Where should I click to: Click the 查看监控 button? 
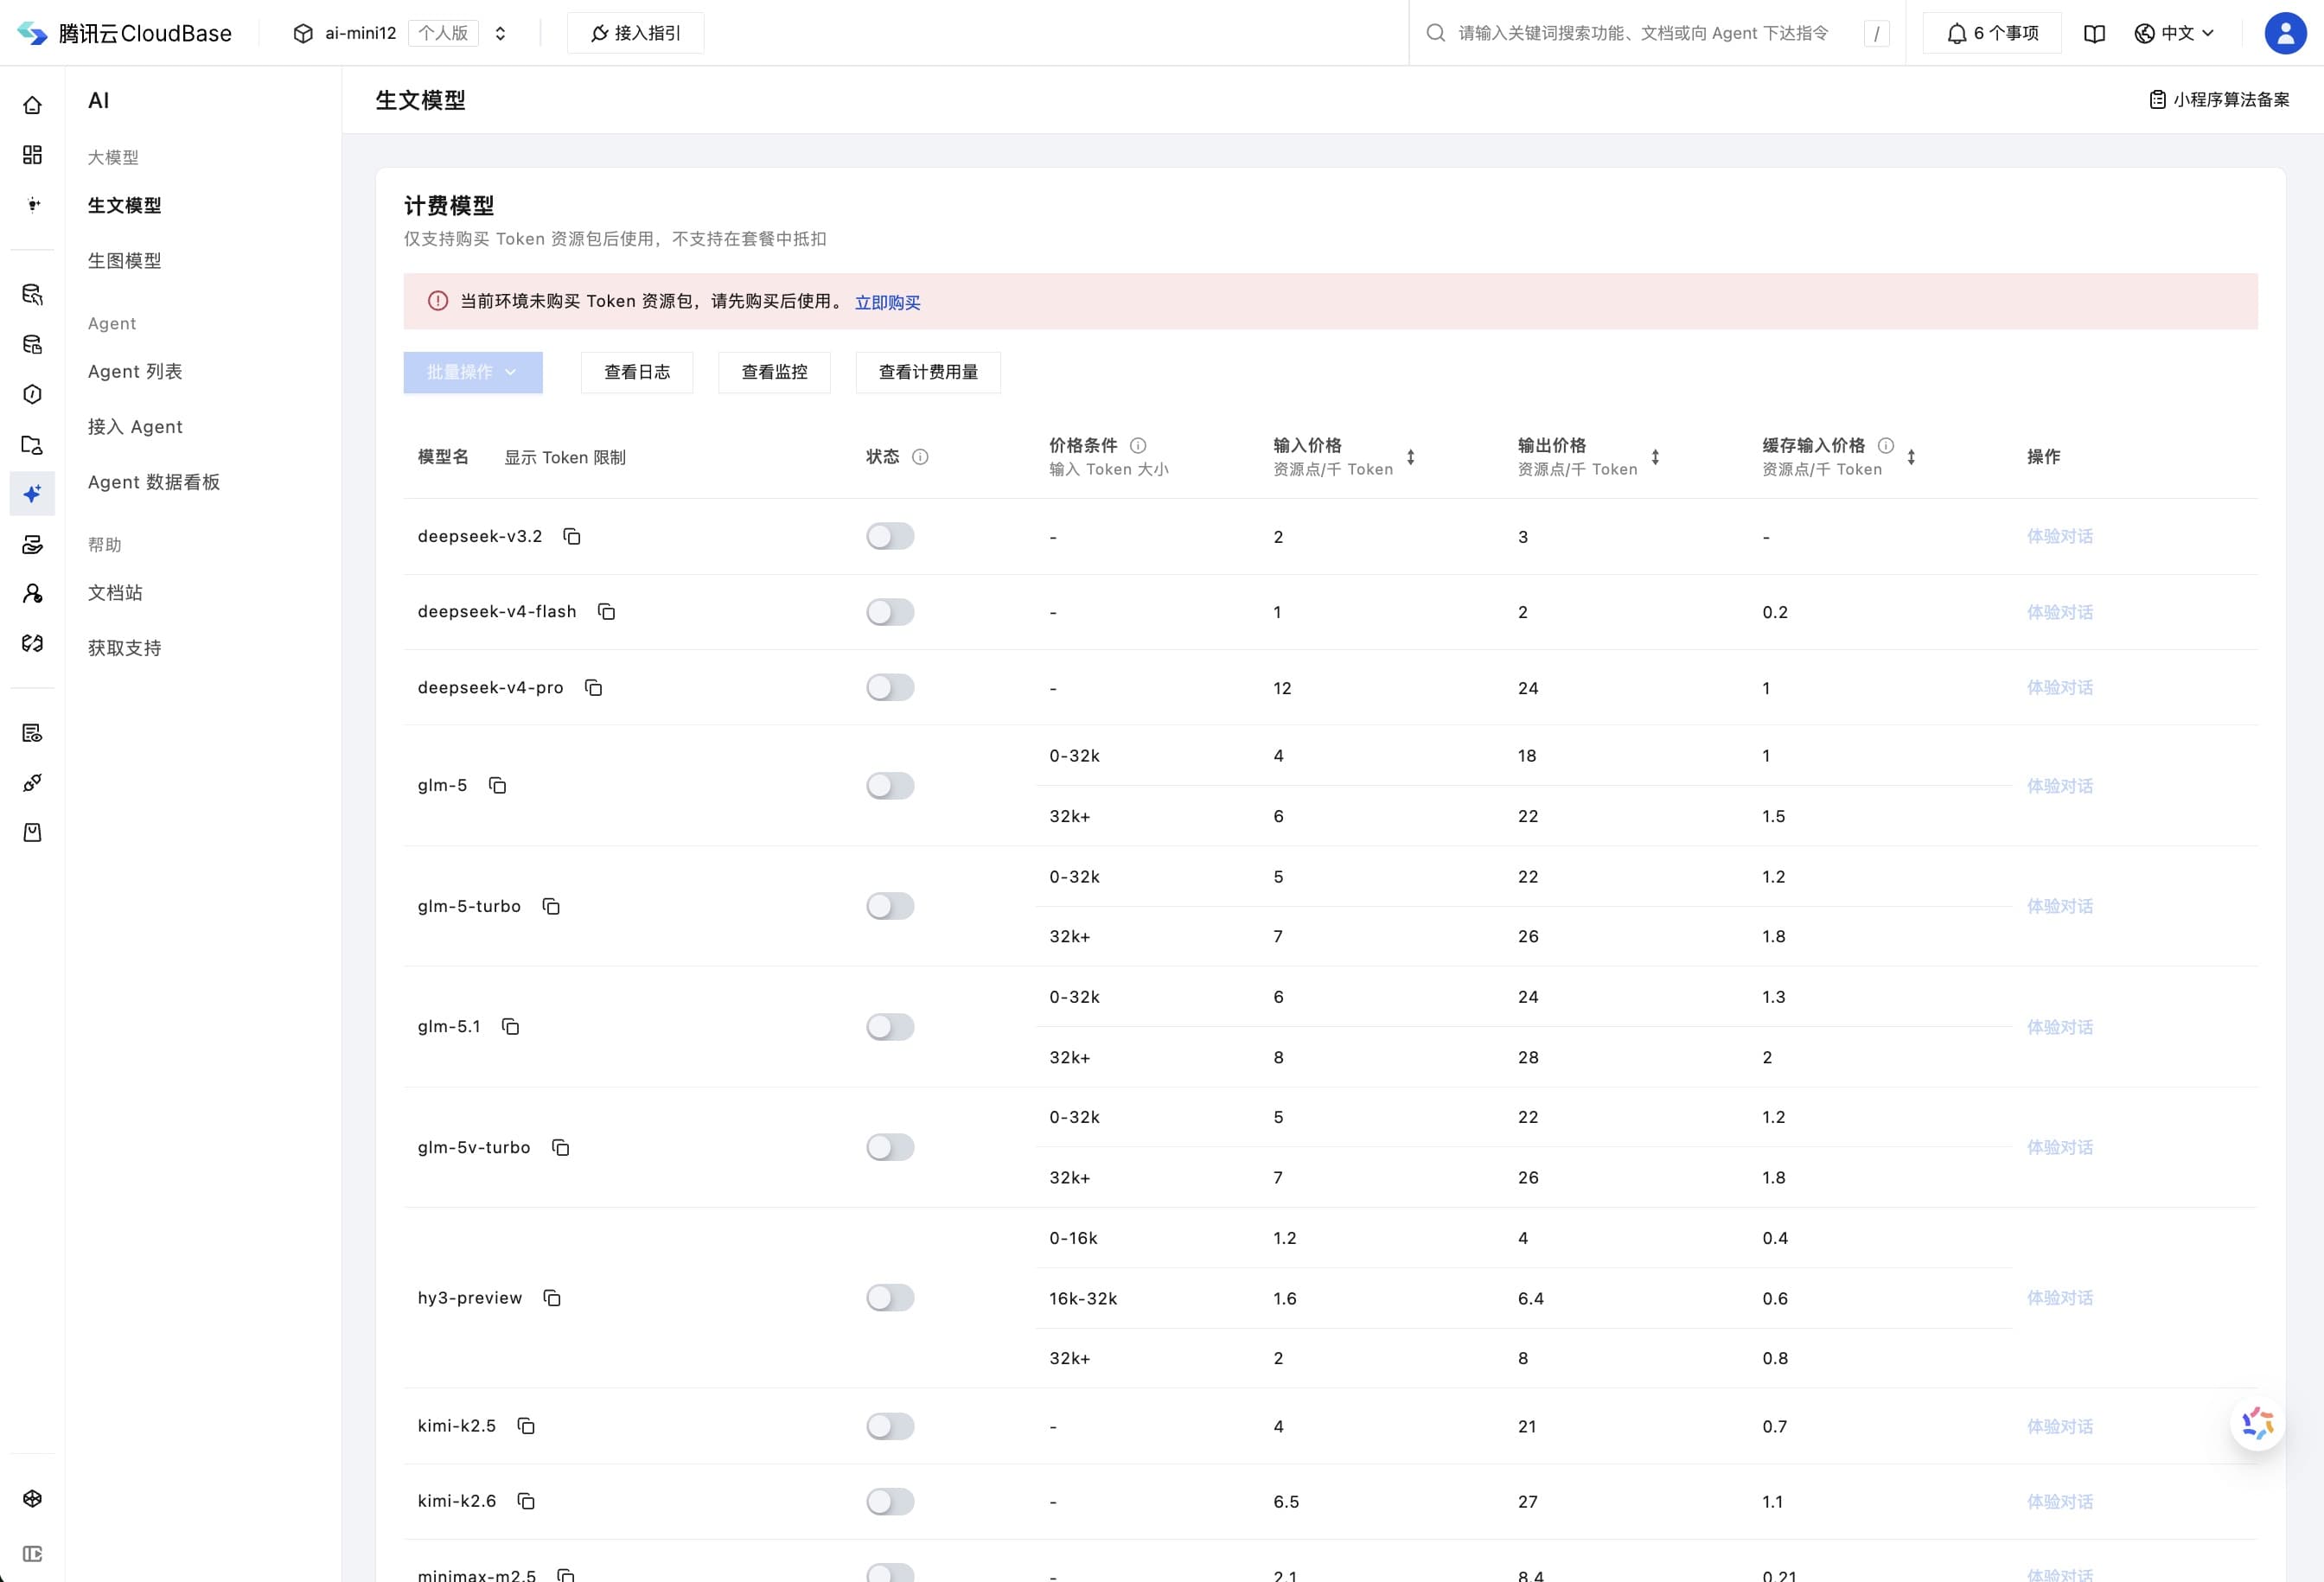pos(774,372)
